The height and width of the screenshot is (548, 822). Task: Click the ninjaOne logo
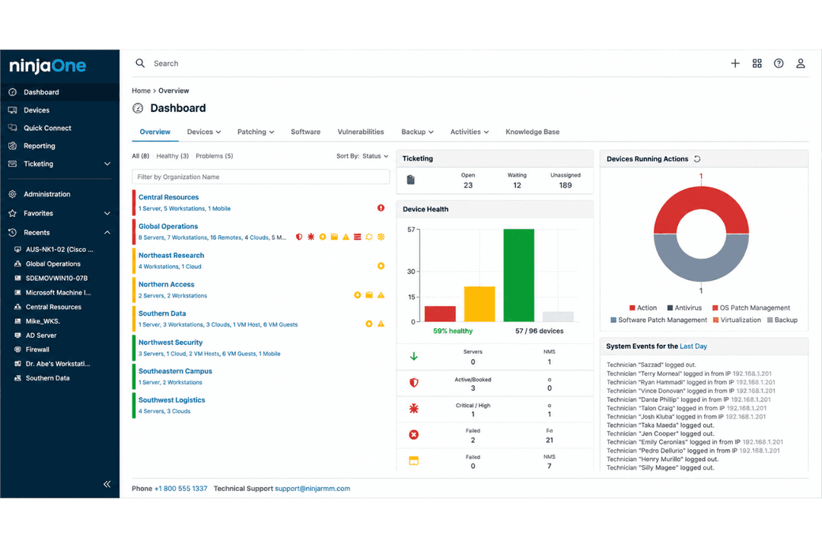pos(48,65)
